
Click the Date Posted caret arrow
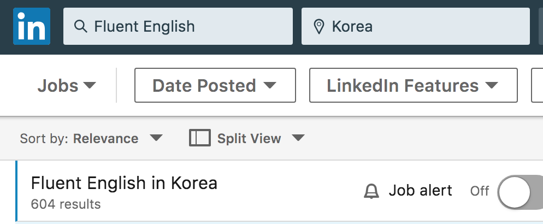pos(270,85)
